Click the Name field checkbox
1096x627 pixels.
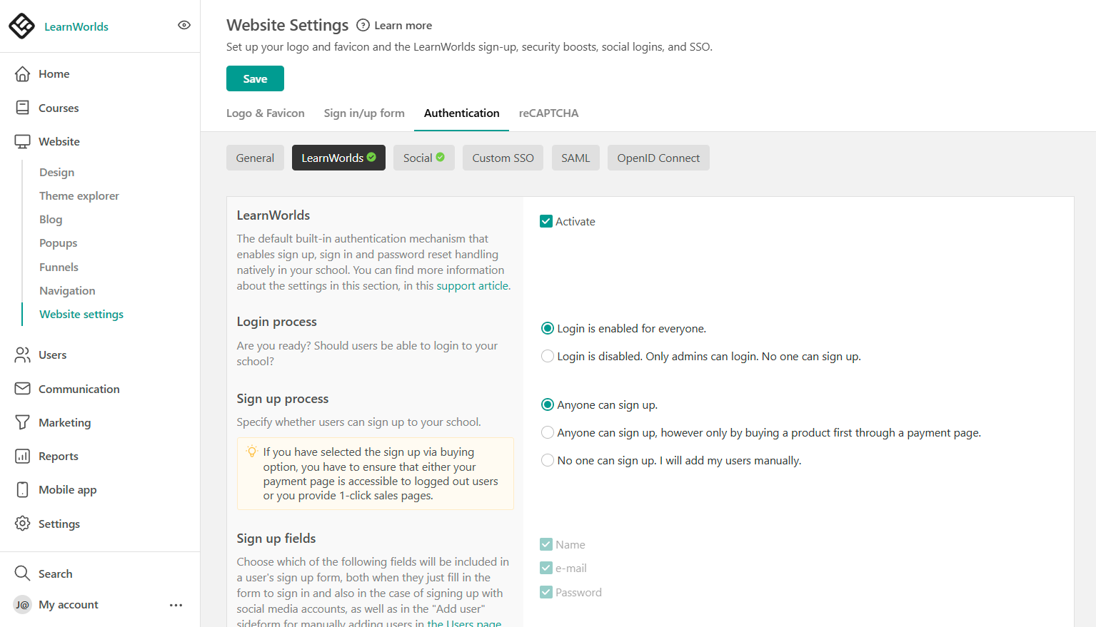tap(546, 544)
